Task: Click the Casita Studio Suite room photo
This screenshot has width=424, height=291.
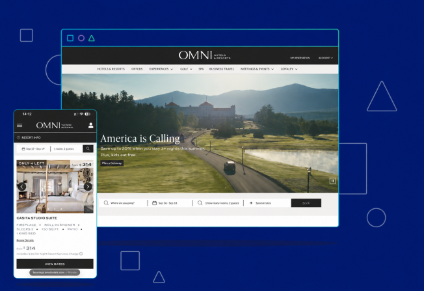Action: pyautogui.click(x=55, y=186)
